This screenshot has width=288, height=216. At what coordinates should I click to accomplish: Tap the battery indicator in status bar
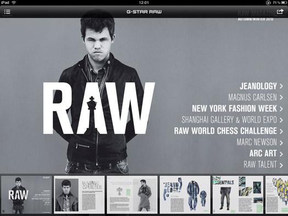284,3
